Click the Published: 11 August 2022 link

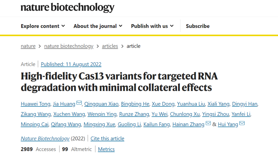pos(71,64)
